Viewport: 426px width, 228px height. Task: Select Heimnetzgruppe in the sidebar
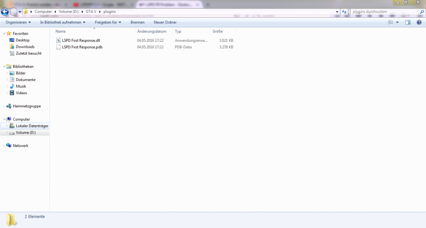(x=27, y=106)
